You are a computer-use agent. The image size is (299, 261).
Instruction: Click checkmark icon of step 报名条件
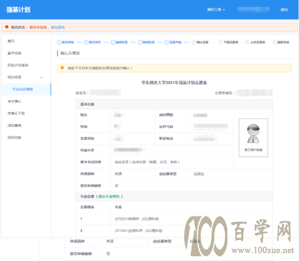(x=86, y=42)
